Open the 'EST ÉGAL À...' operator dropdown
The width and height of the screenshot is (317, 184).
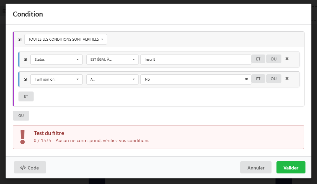pos(112,59)
